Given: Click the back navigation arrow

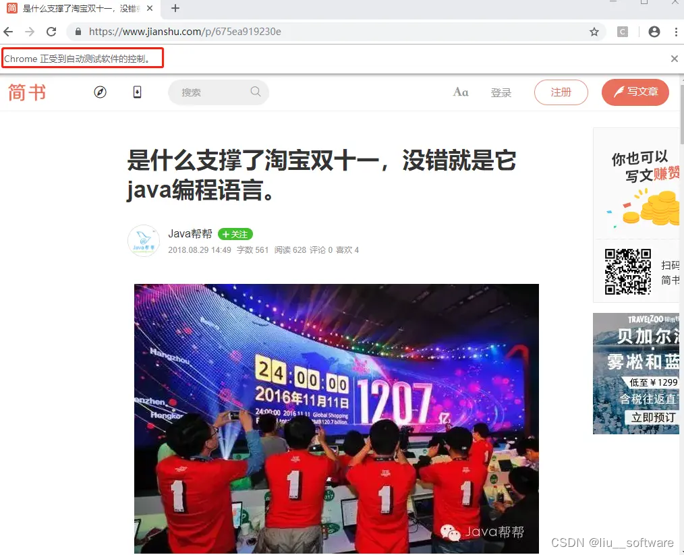Looking at the screenshot, I should point(7,31).
